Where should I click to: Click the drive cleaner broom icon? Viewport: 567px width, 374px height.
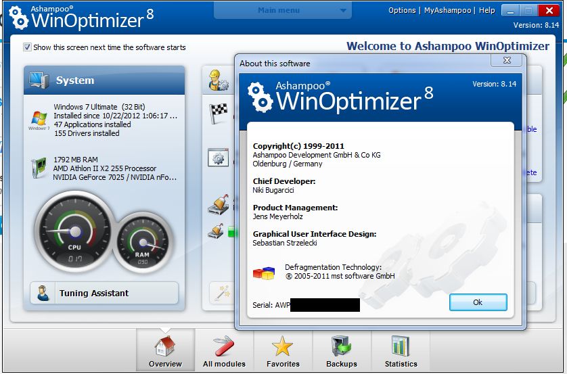click(x=219, y=204)
